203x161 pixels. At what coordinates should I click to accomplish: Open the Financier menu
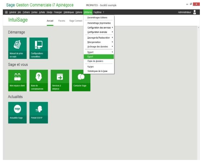point(58,12)
